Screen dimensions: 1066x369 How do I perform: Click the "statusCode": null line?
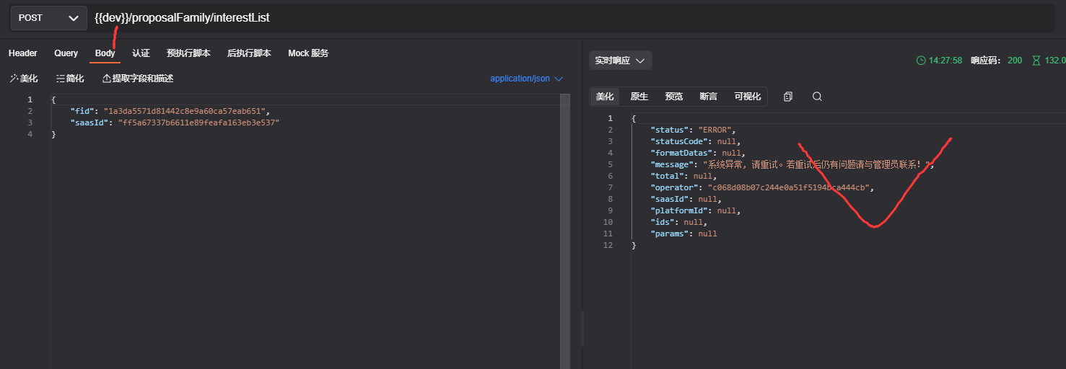(x=695, y=141)
